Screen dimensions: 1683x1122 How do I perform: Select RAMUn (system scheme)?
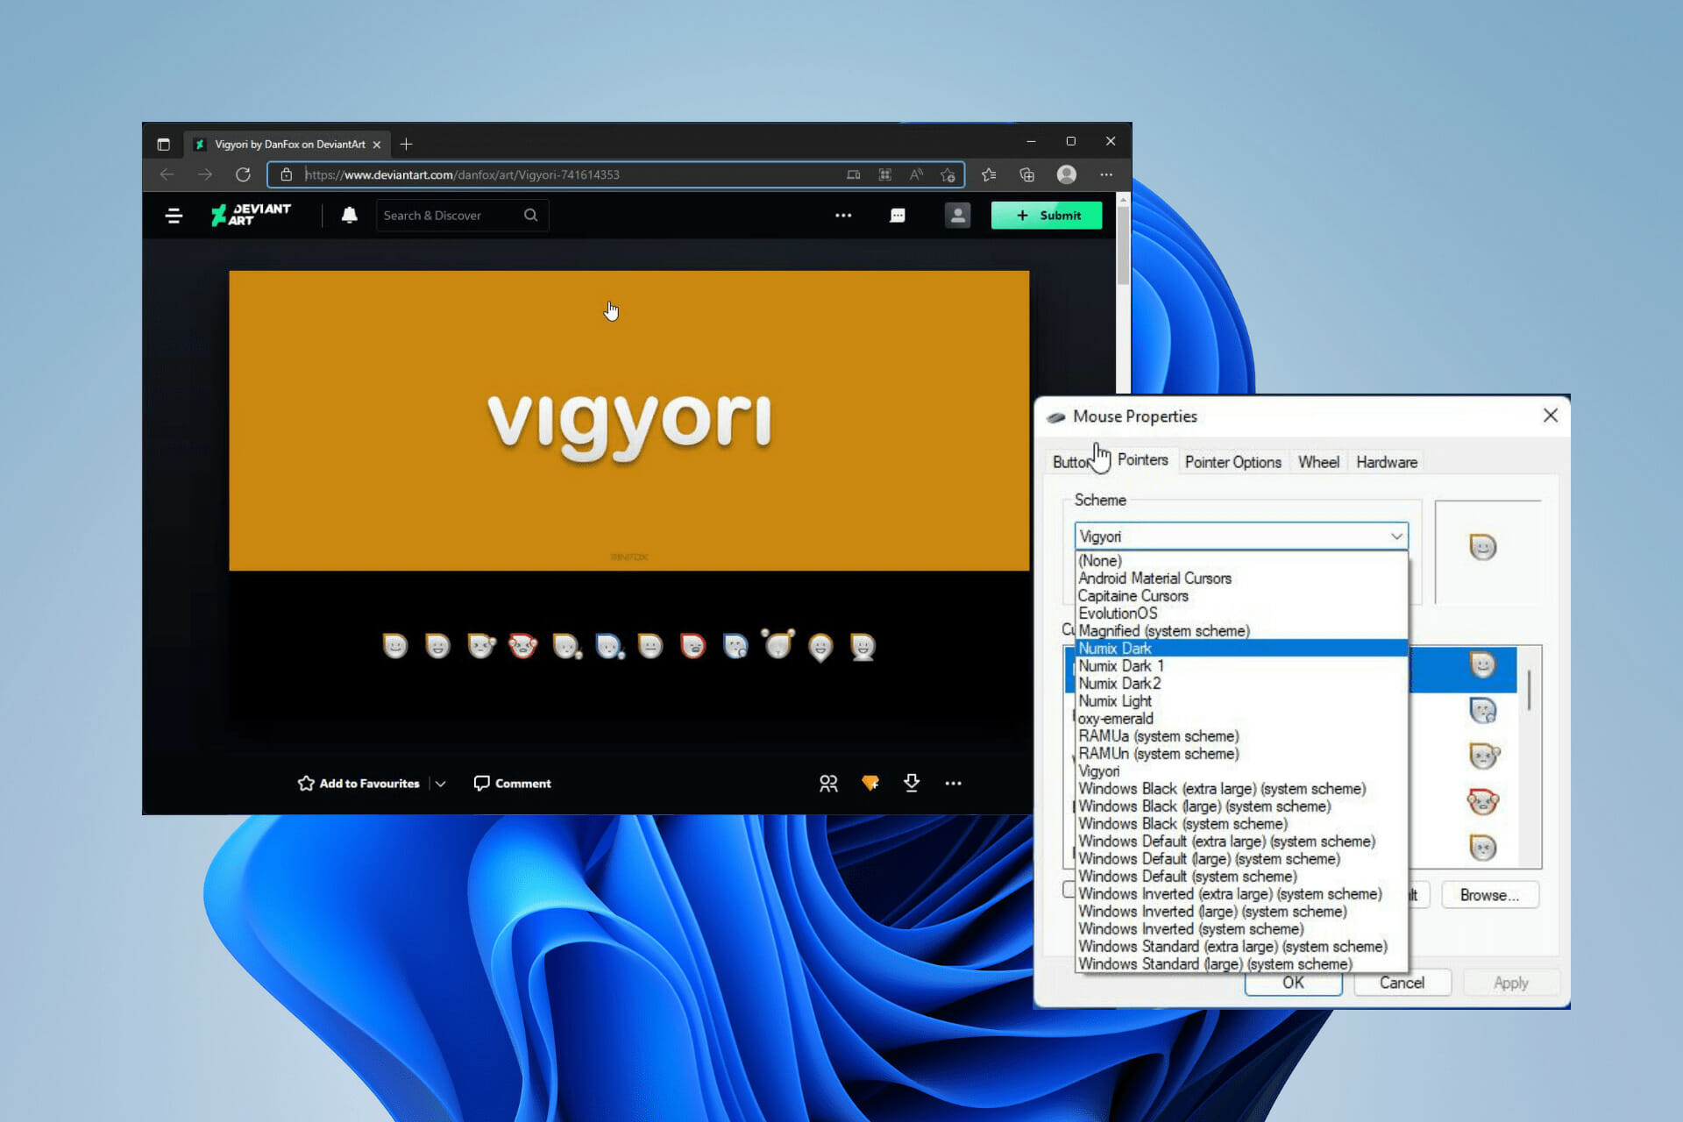(1241, 754)
